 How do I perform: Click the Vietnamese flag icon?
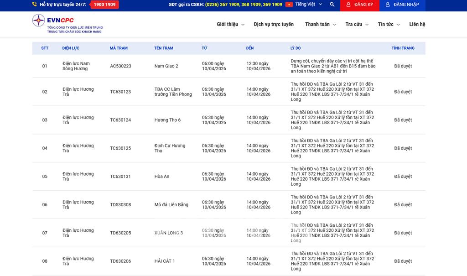click(x=289, y=5)
